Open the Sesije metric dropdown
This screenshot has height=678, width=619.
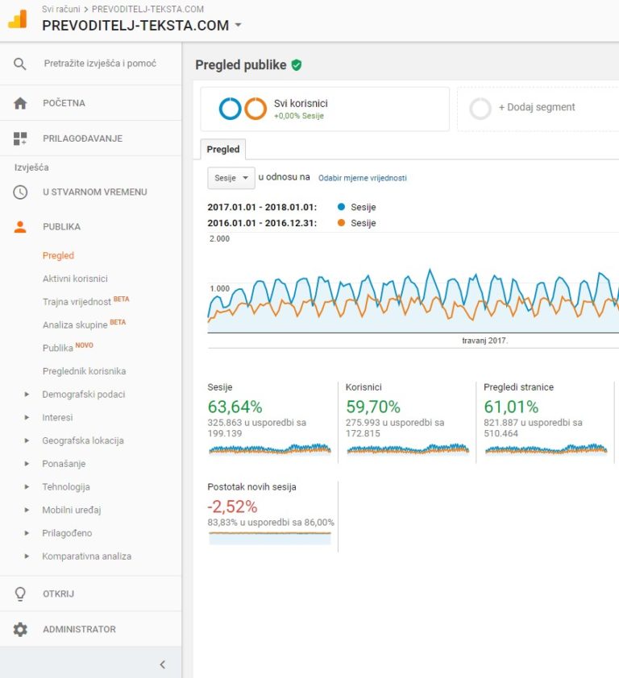[231, 178]
